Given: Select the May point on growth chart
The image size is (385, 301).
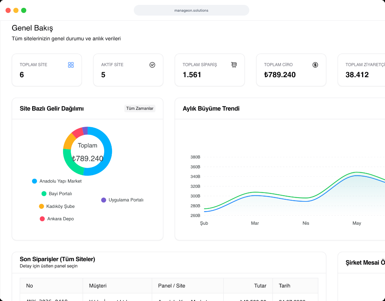Looking at the screenshot, I should [356, 174].
